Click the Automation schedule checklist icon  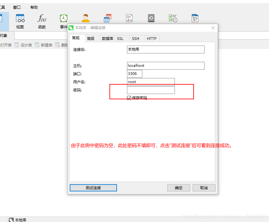coord(173,18)
